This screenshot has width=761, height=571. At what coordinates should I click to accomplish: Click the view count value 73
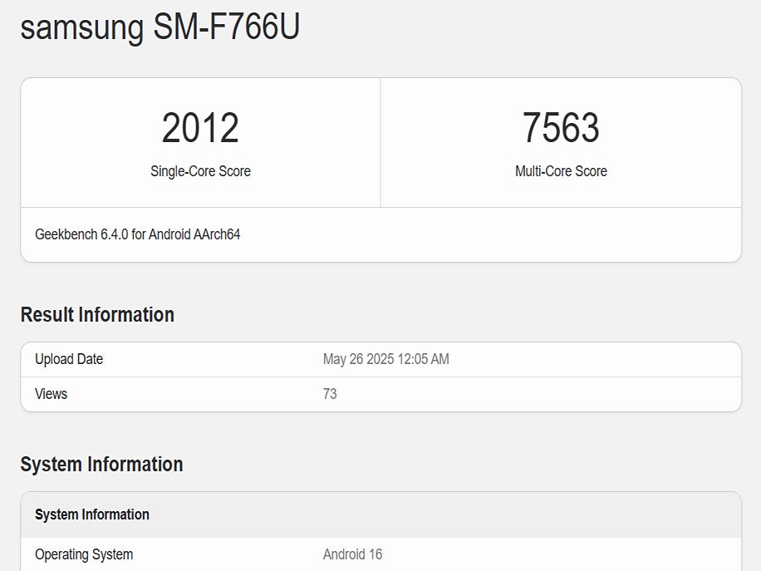tap(330, 394)
